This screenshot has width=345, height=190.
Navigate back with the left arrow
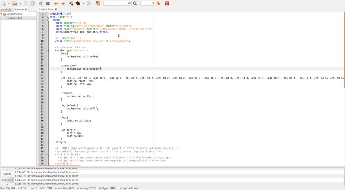(56, 3)
